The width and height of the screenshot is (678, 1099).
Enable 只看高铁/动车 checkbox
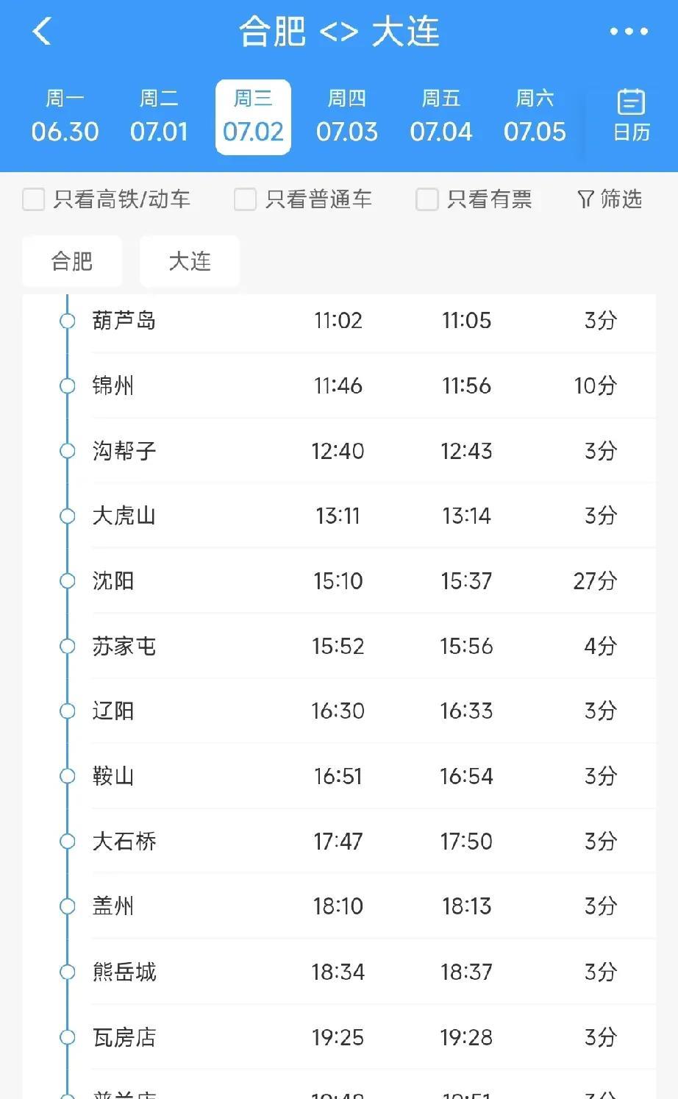click(34, 199)
